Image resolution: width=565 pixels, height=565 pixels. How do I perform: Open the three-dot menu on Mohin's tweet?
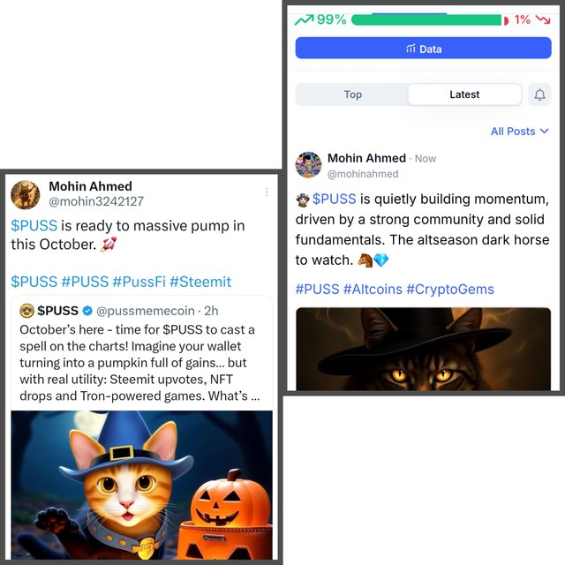(x=267, y=192)
